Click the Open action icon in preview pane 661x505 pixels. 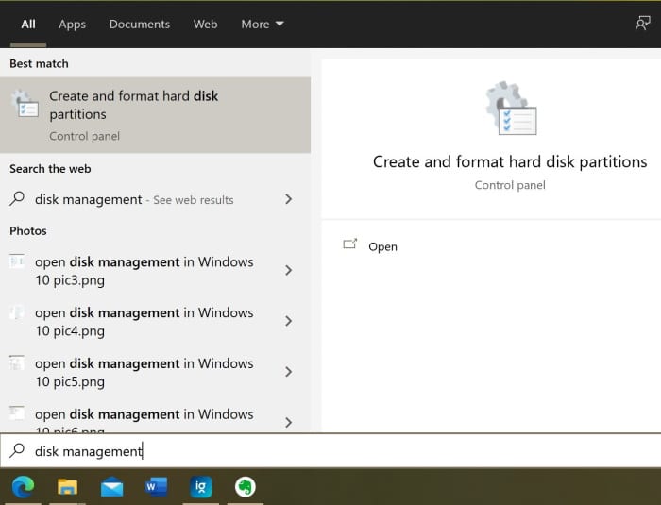coord(350,244)
